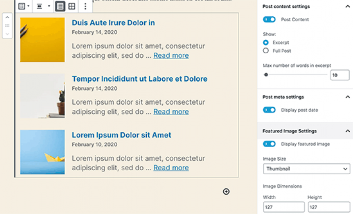Image resolution: width=353 pixels, height=214 pixels.
Task: Open the Duis Aute Irure Dolor post link
Action: pyautogui.click(x=113, y=23)
